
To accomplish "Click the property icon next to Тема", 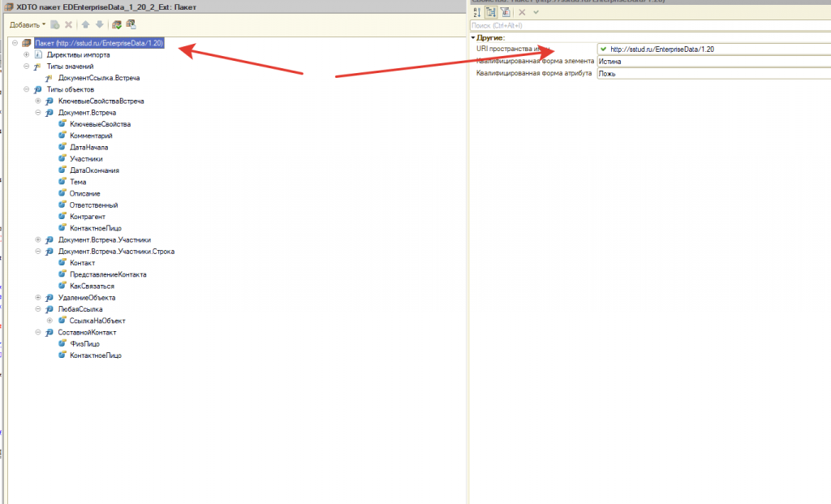I will click(x=62, y=182).
